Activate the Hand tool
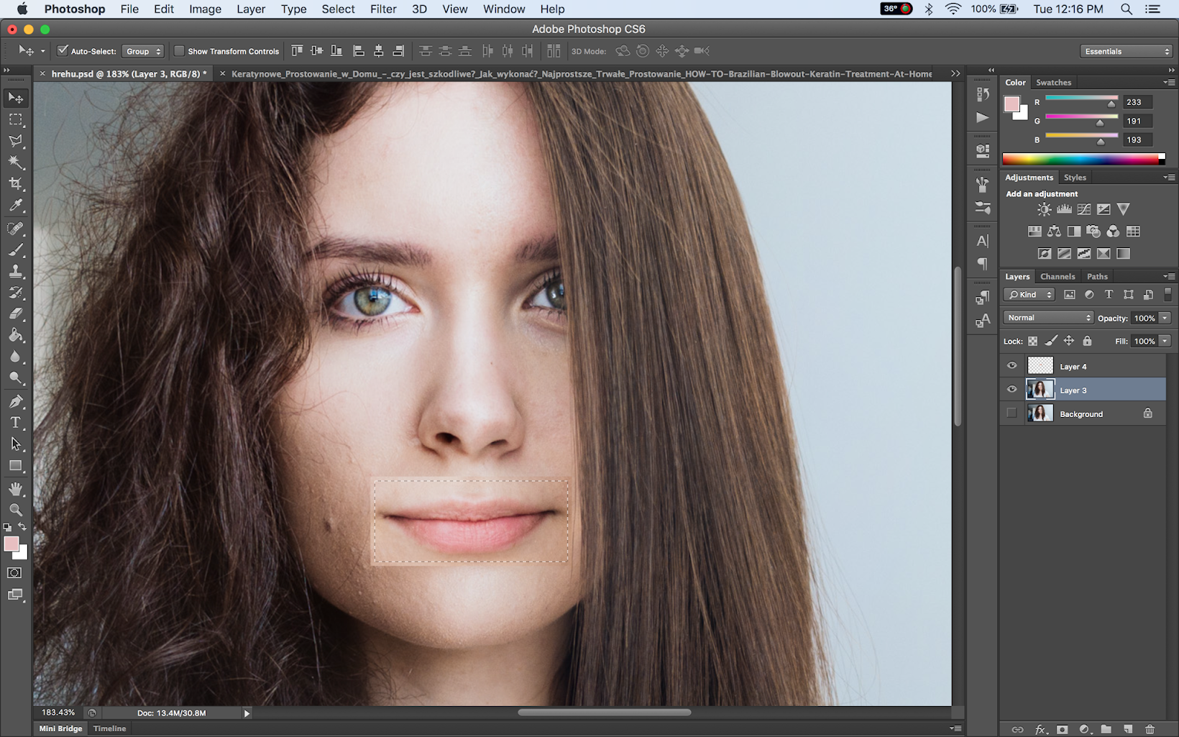The height and width of the screenshot is (737, 1179). point(16,489)
